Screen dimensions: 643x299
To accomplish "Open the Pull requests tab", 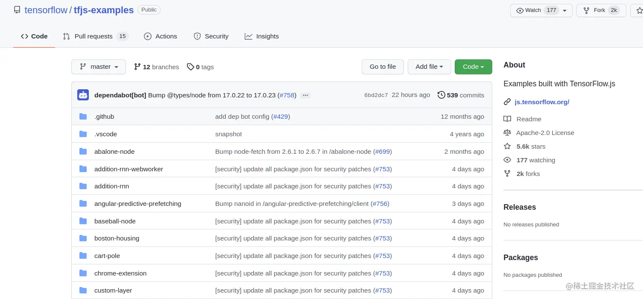I will (x=96, y=36).
